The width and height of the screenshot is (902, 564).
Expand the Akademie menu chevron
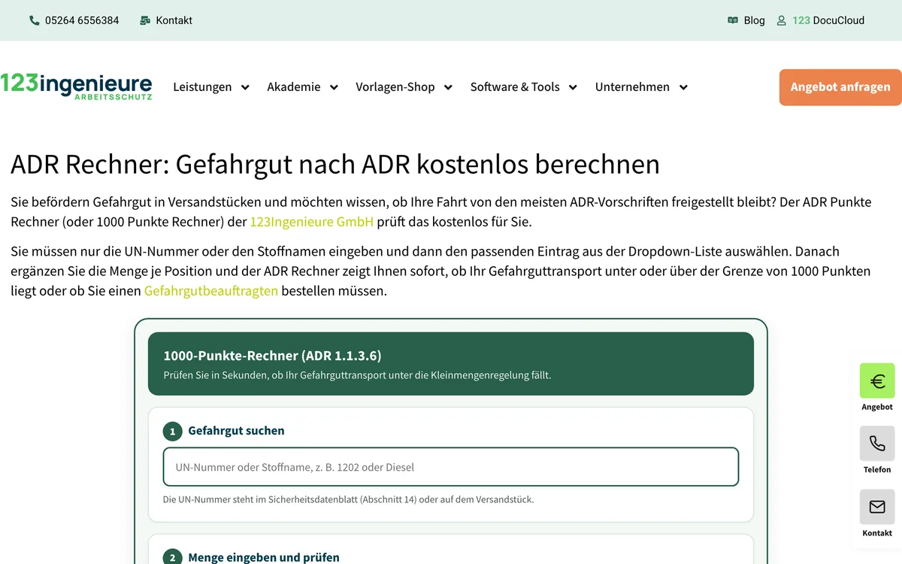click(334, 87)
